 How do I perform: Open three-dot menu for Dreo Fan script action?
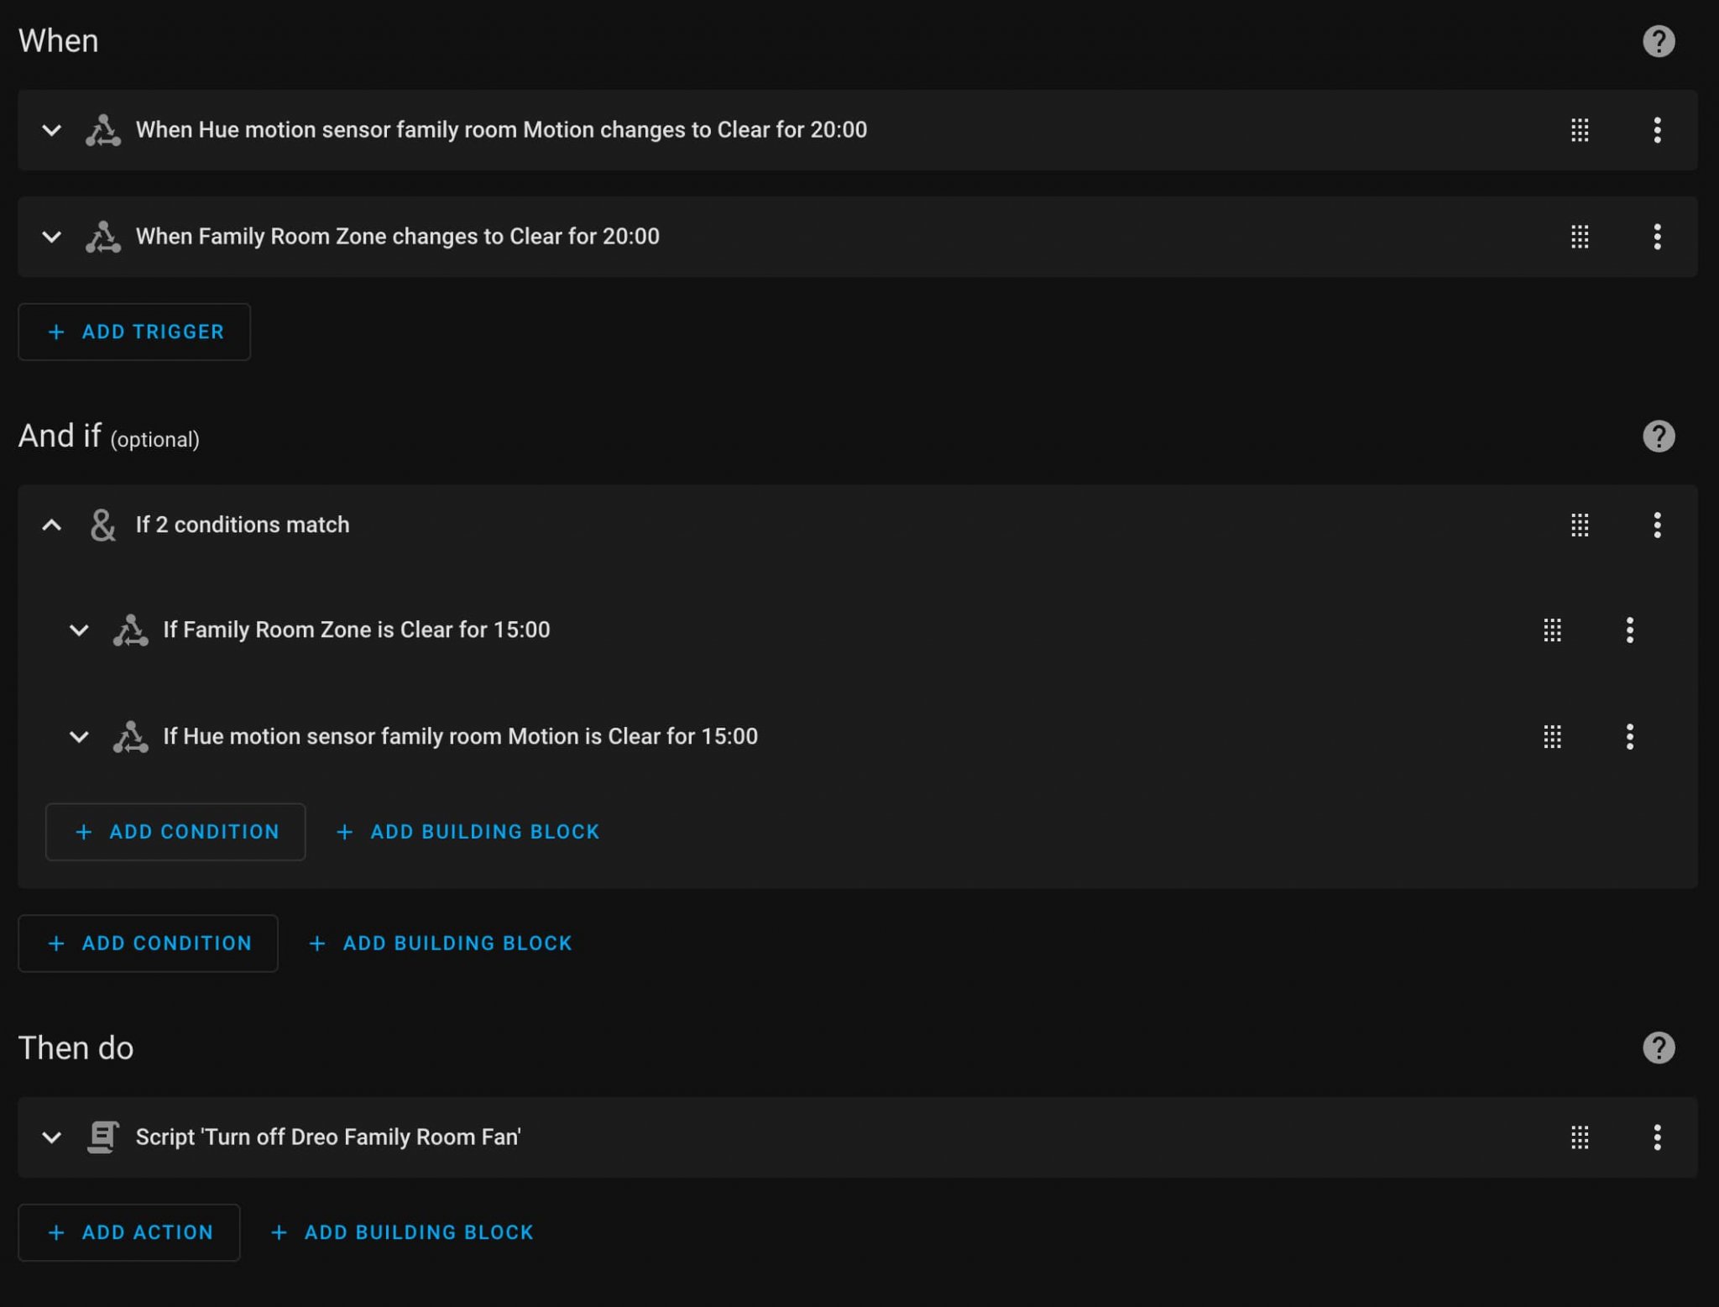(x=1657, y=1137)
